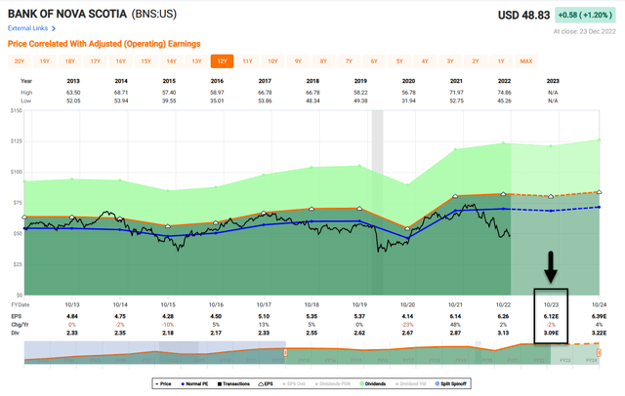Switch chart to 6Y range
This screenshot has height=396, width=625.
click(374, 61)
